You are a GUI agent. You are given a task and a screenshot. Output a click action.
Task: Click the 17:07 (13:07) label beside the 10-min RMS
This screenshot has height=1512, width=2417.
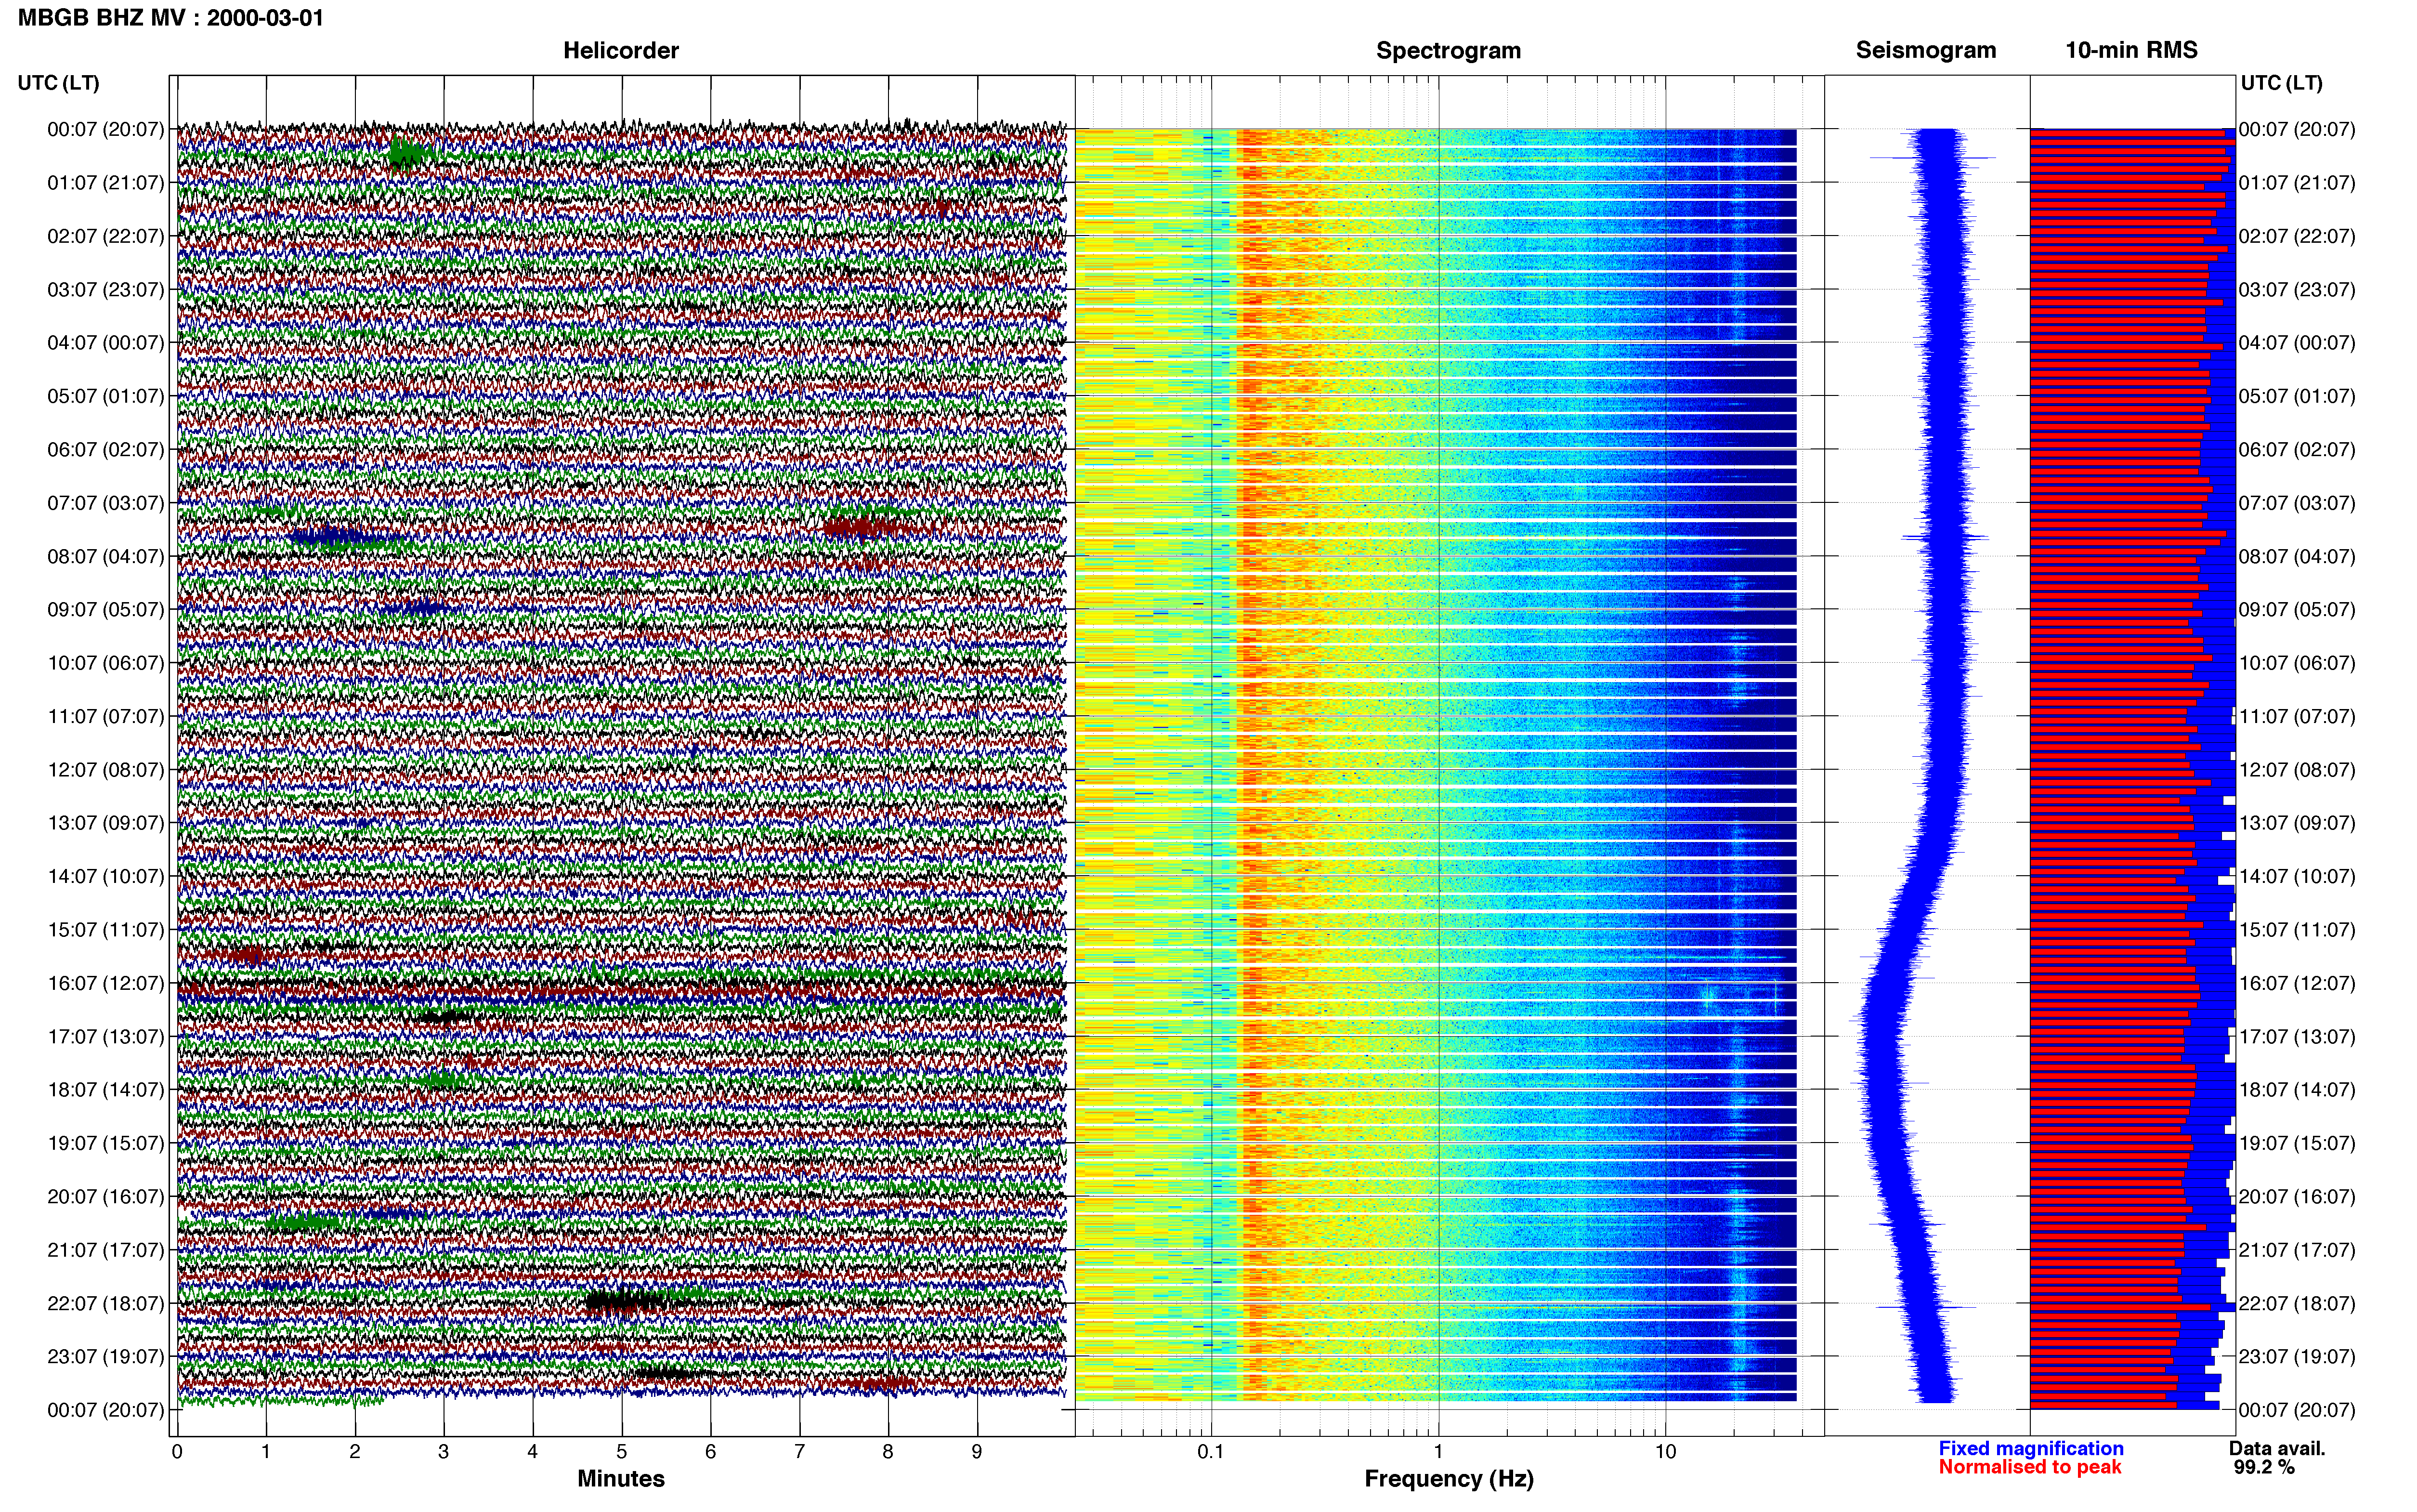(x=2297, y=1036)
